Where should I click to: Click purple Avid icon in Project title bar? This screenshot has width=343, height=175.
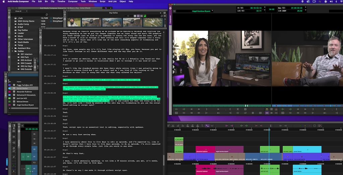[106, 8]
